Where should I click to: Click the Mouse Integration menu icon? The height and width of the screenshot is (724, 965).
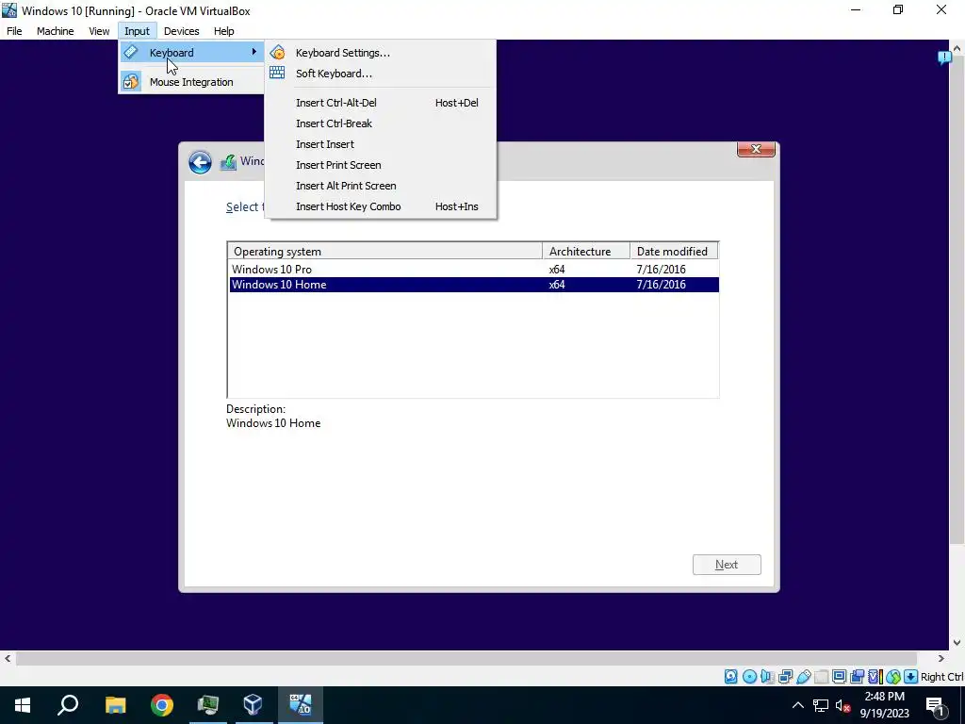point(130,82)
